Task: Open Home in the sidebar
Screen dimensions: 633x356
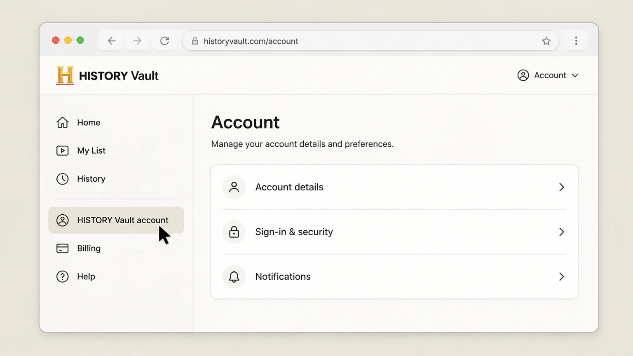Action: [116, 122]
